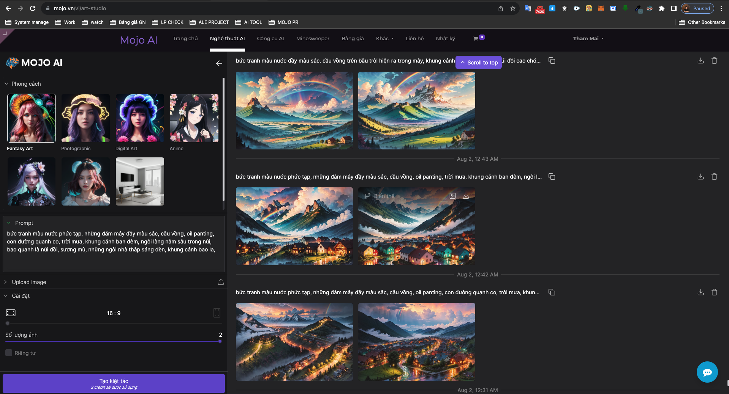Select the Photographic style
Screen dimensions: 729x394
85,118
